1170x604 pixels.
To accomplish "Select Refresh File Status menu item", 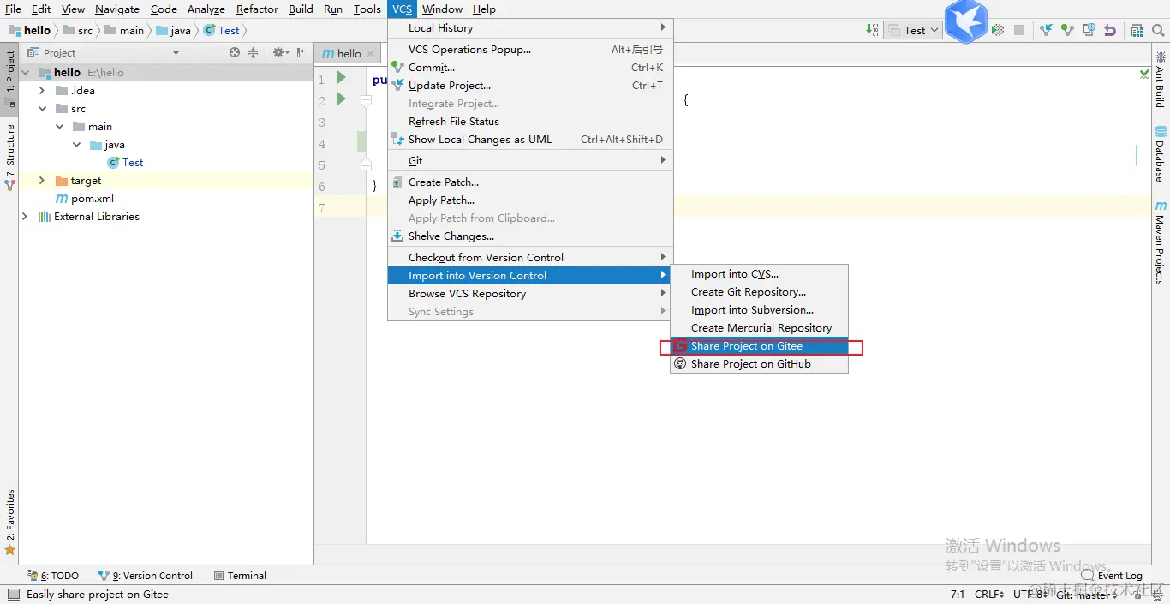I will click(530, 122).
